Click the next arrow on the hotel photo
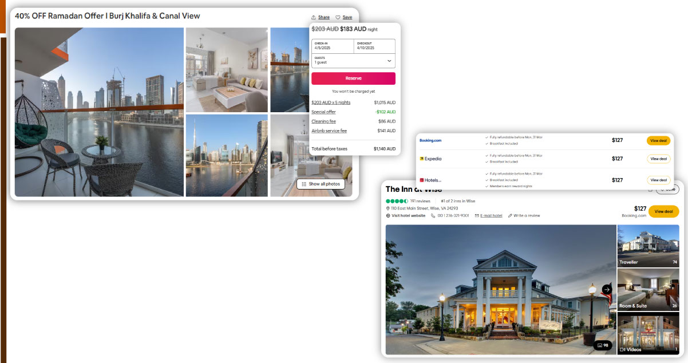 pos(606,289)
